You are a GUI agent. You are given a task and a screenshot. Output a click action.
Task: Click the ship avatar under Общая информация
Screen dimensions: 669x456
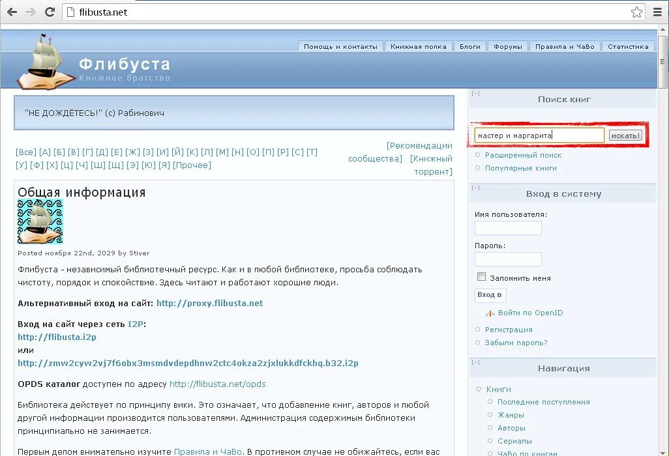(40, 221)
